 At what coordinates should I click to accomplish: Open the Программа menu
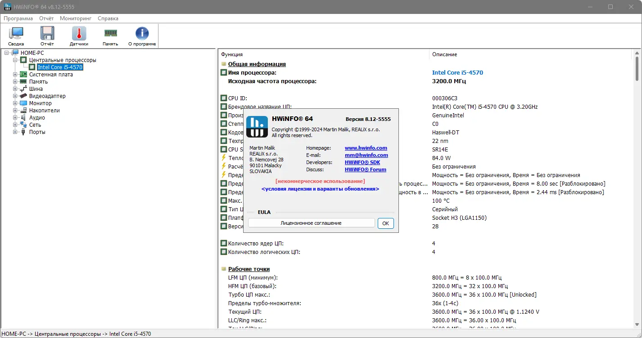point(18,18)
